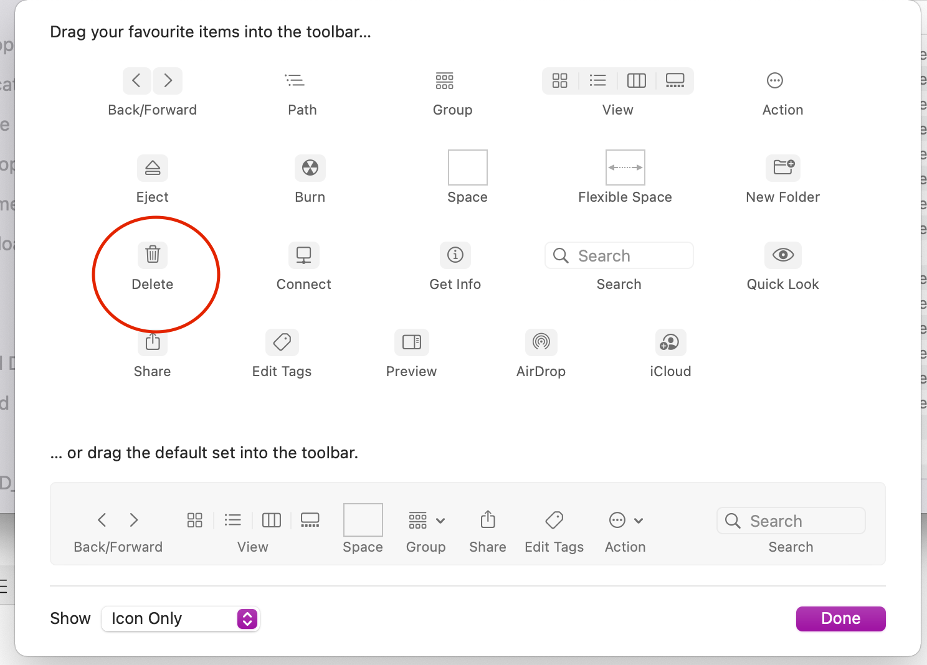927x665 pixels.
Task: Choose list view in the default set
Action: (233, 520)
